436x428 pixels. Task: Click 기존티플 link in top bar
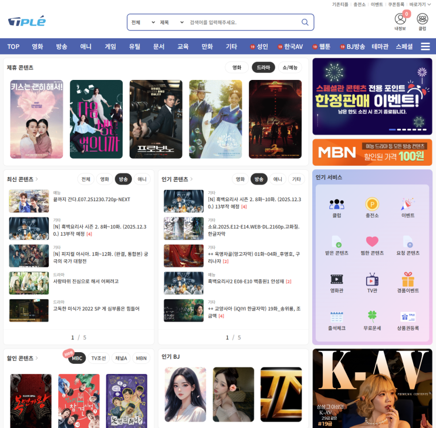[340, 5]
